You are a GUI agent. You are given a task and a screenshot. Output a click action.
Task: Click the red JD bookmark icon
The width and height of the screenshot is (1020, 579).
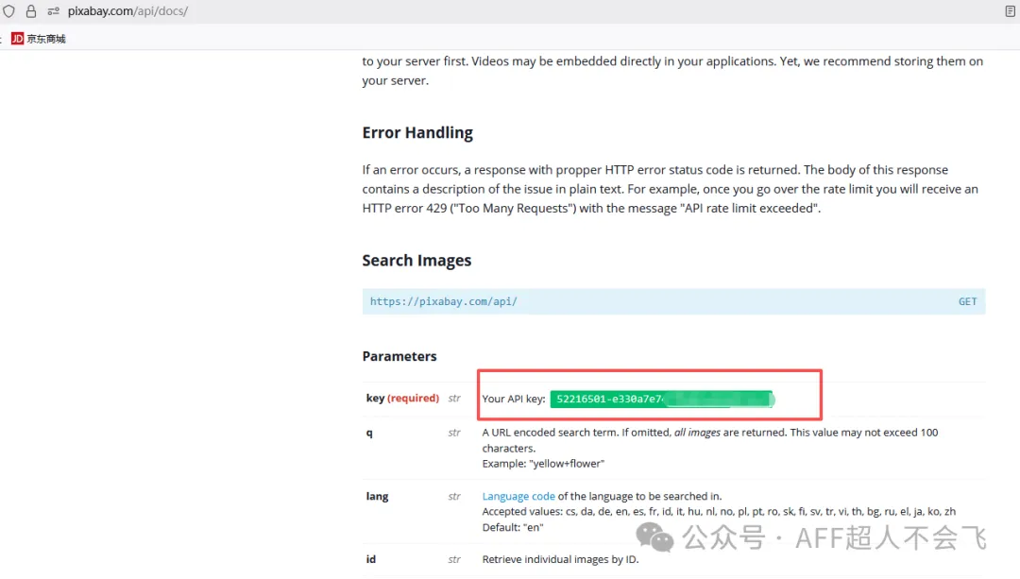[x=17, y=39]
